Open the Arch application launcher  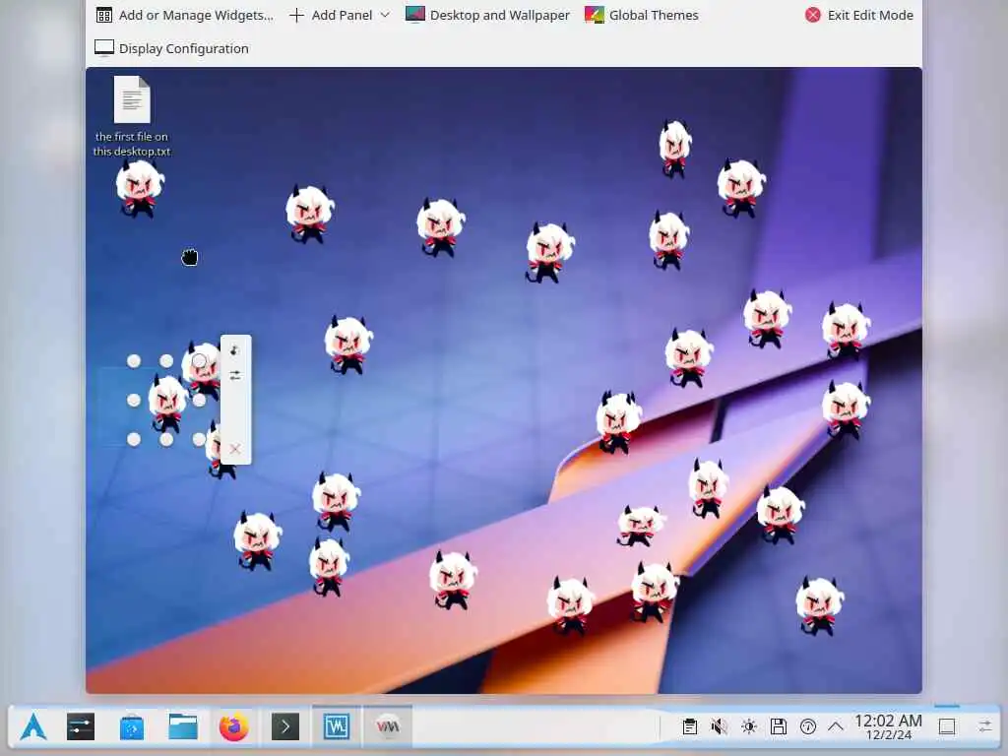pyautogui.click(x=33, y=727)
